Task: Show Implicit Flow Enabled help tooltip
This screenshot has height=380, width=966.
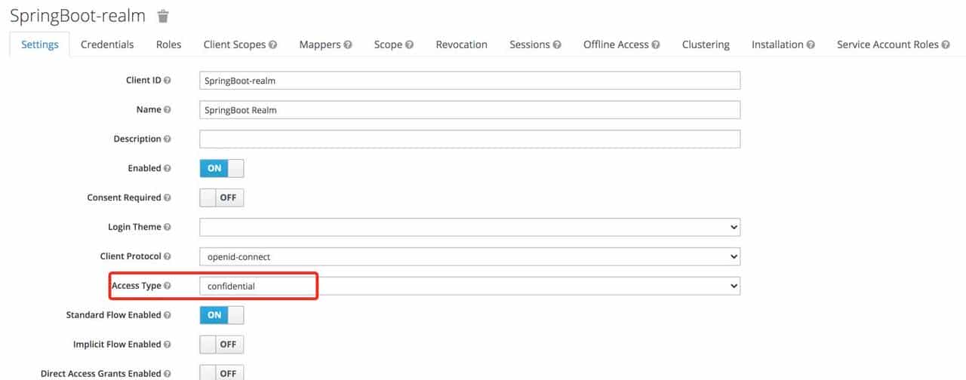Action: 167,345
